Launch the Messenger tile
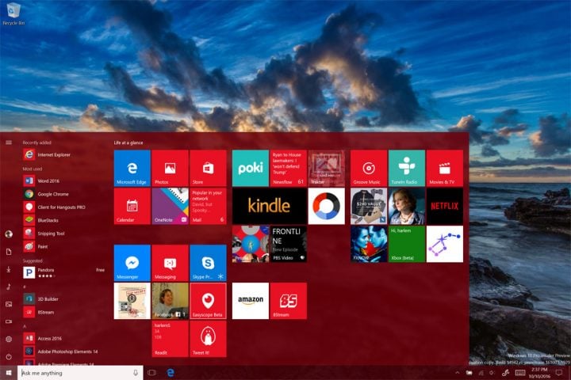The height and width of the screenshot is (380, 571). tap(132, 263)
